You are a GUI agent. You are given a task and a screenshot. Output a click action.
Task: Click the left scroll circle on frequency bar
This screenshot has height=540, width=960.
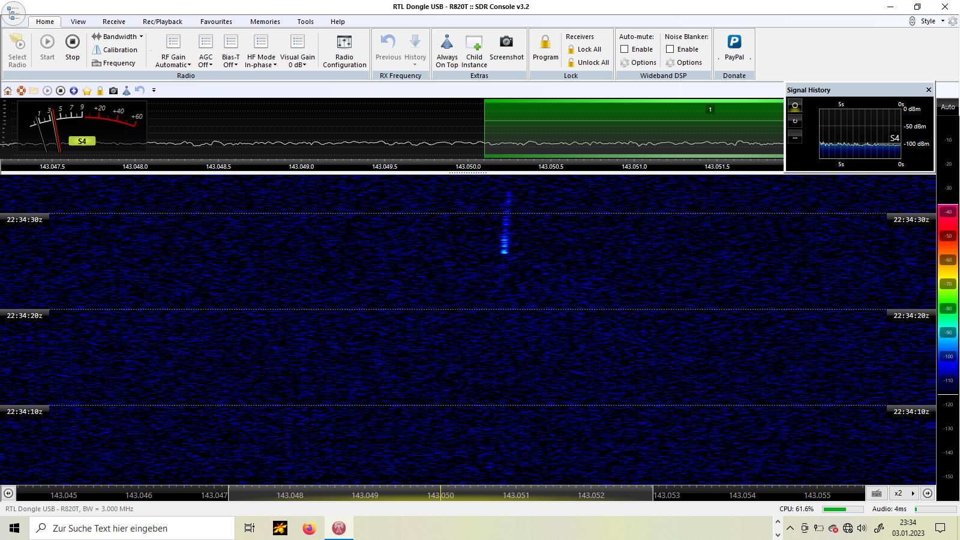[x=8, y=493]
